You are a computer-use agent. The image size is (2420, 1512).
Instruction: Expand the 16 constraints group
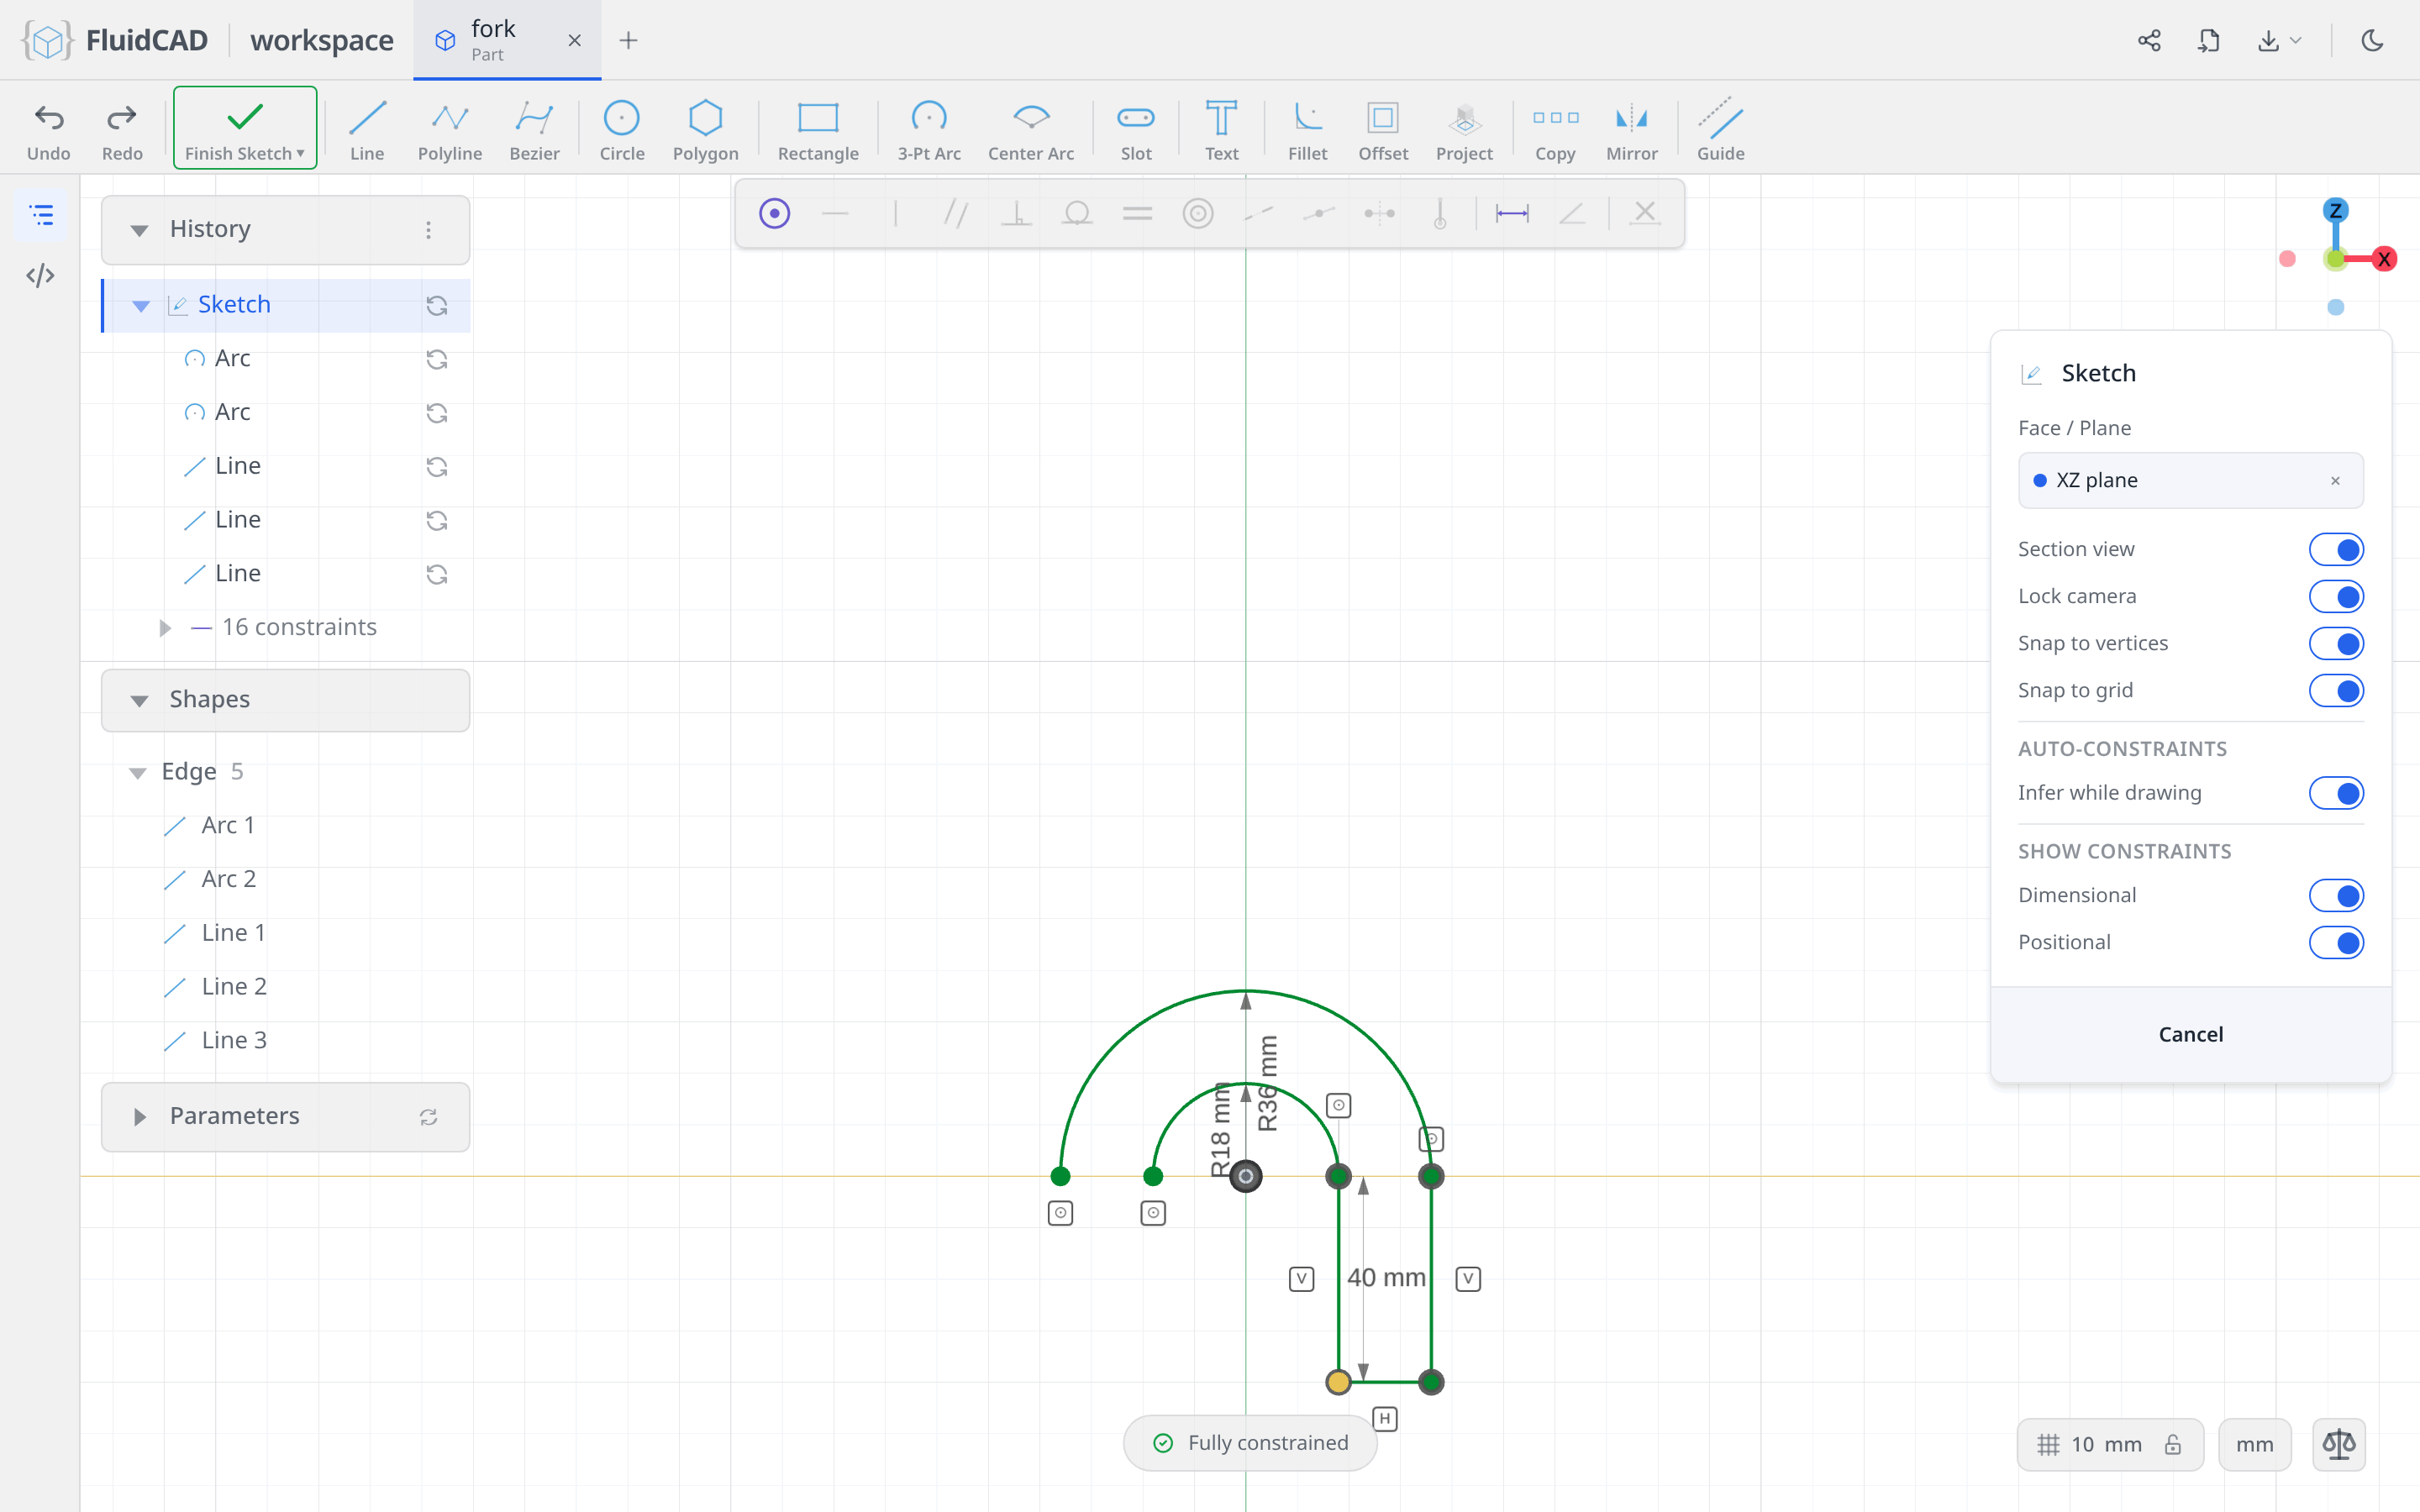[x=165, y=628]
